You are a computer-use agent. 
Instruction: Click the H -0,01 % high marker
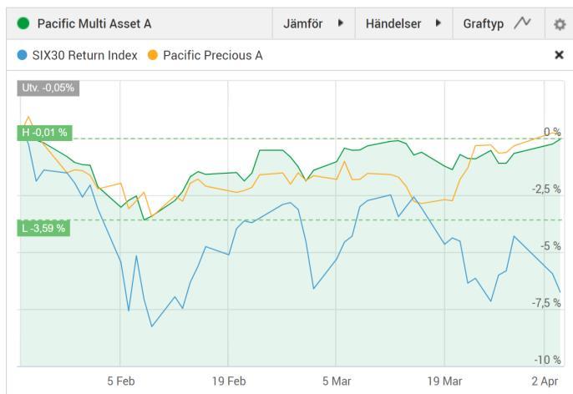(44, 133)
